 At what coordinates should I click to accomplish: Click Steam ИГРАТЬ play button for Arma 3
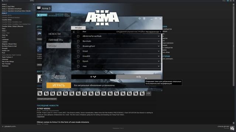(42, 15)
